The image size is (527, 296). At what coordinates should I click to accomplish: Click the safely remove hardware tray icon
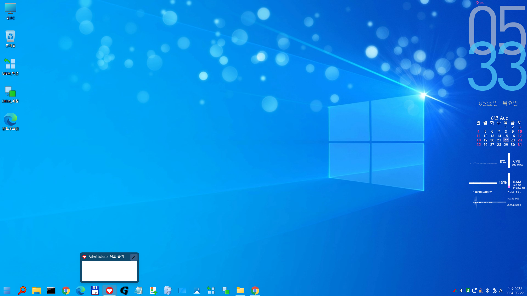tap(494, 291)
